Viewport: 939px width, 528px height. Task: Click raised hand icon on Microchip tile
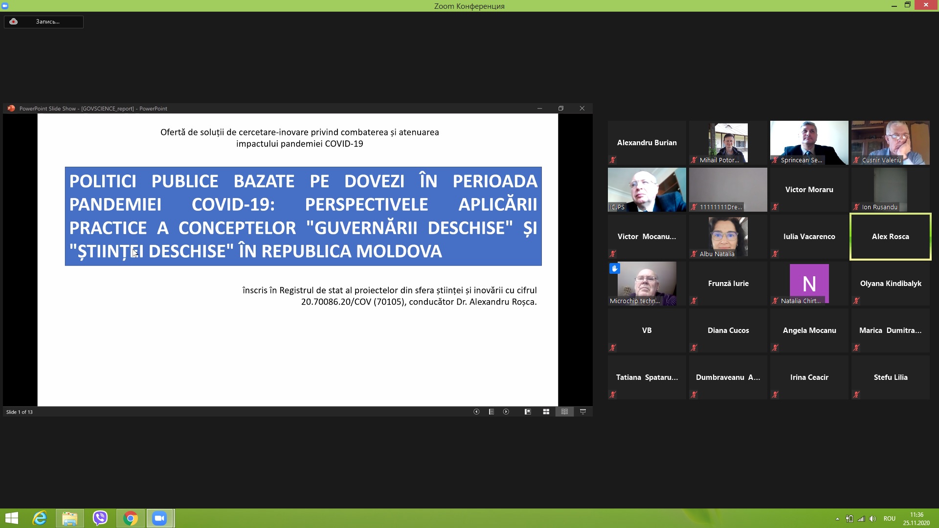pyautogui.click(x=615, y=268)
